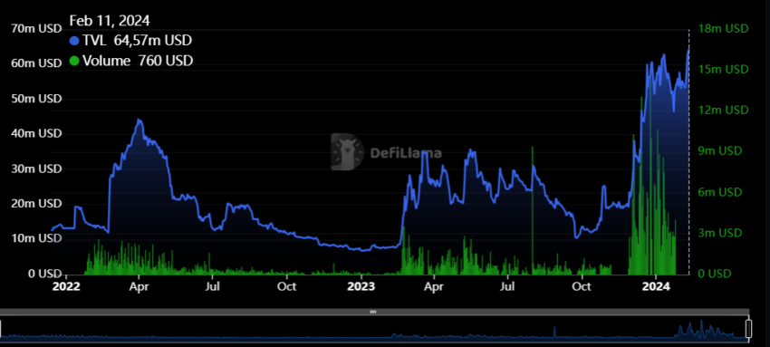
Task: Select the 2024 label on the time axis
Action: 656,286
